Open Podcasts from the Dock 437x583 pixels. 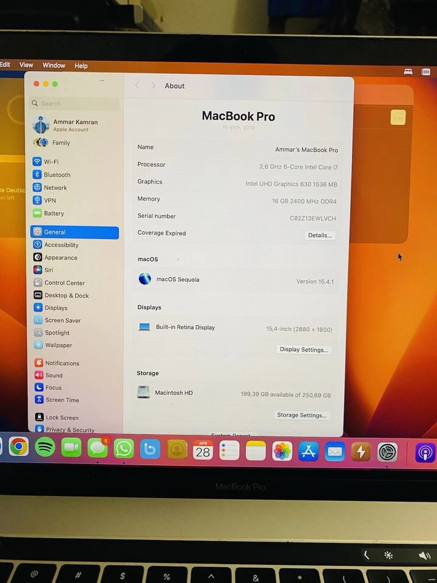click(x=425, y=452)
